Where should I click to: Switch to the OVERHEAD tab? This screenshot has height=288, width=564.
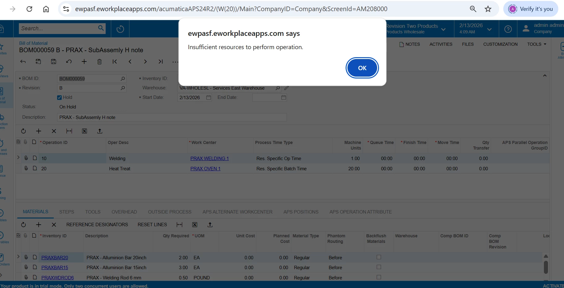click(124, 212)
